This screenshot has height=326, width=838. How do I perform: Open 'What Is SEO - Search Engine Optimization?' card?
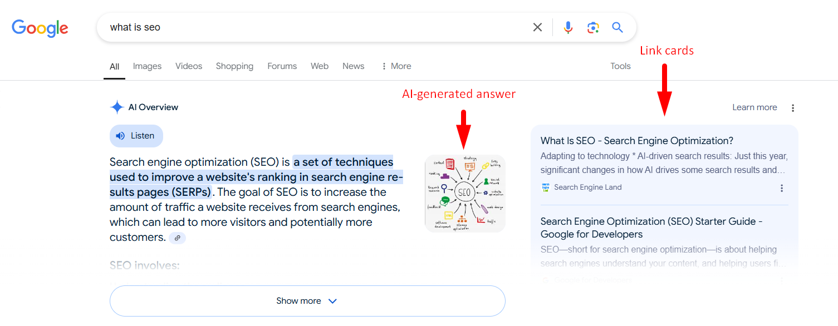pos(637,141)
